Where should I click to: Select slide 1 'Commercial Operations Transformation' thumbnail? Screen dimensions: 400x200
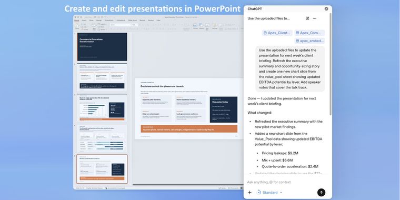pos(102,47)
